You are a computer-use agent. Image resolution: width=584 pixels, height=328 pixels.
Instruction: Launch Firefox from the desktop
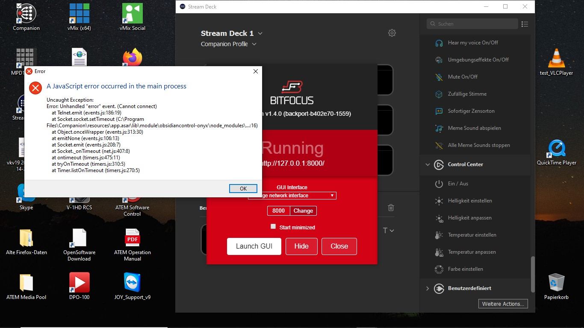tap(133, 57)
